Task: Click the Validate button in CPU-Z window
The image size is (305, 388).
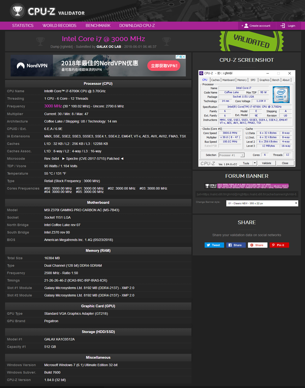Action: click(267, 163)
